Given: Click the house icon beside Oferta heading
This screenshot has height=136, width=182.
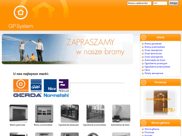Looking at the screenshot, I should 143,37.
